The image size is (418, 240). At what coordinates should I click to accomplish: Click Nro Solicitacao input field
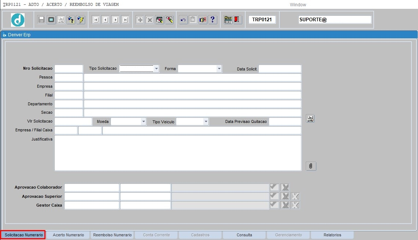69,69
